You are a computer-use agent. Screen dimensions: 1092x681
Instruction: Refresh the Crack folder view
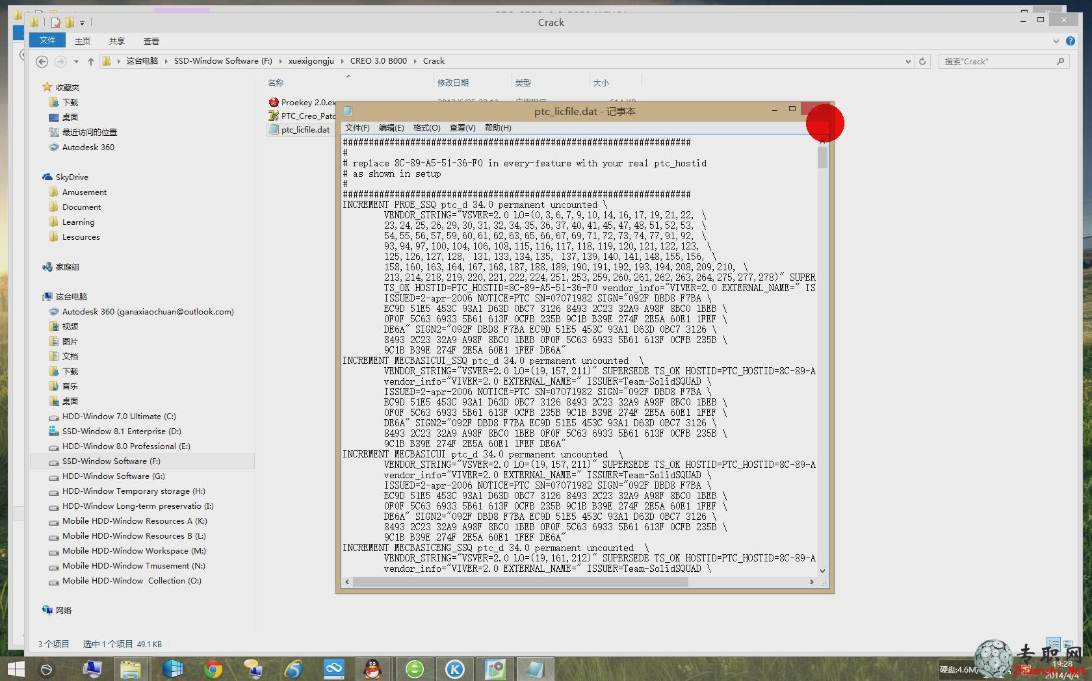(922, 61)
